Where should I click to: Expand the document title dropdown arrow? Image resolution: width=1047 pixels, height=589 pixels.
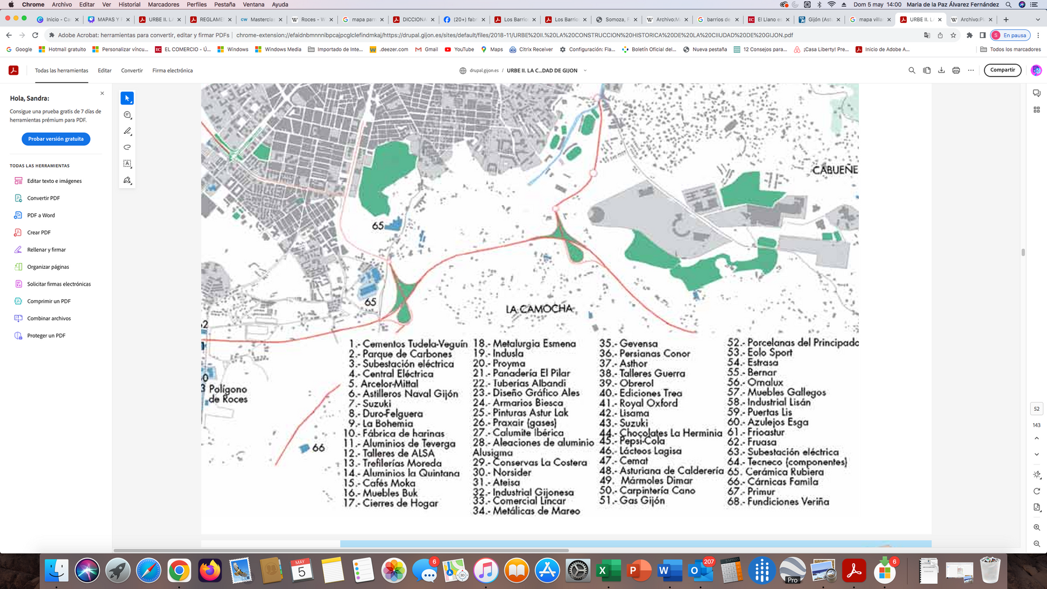(585, 71)
